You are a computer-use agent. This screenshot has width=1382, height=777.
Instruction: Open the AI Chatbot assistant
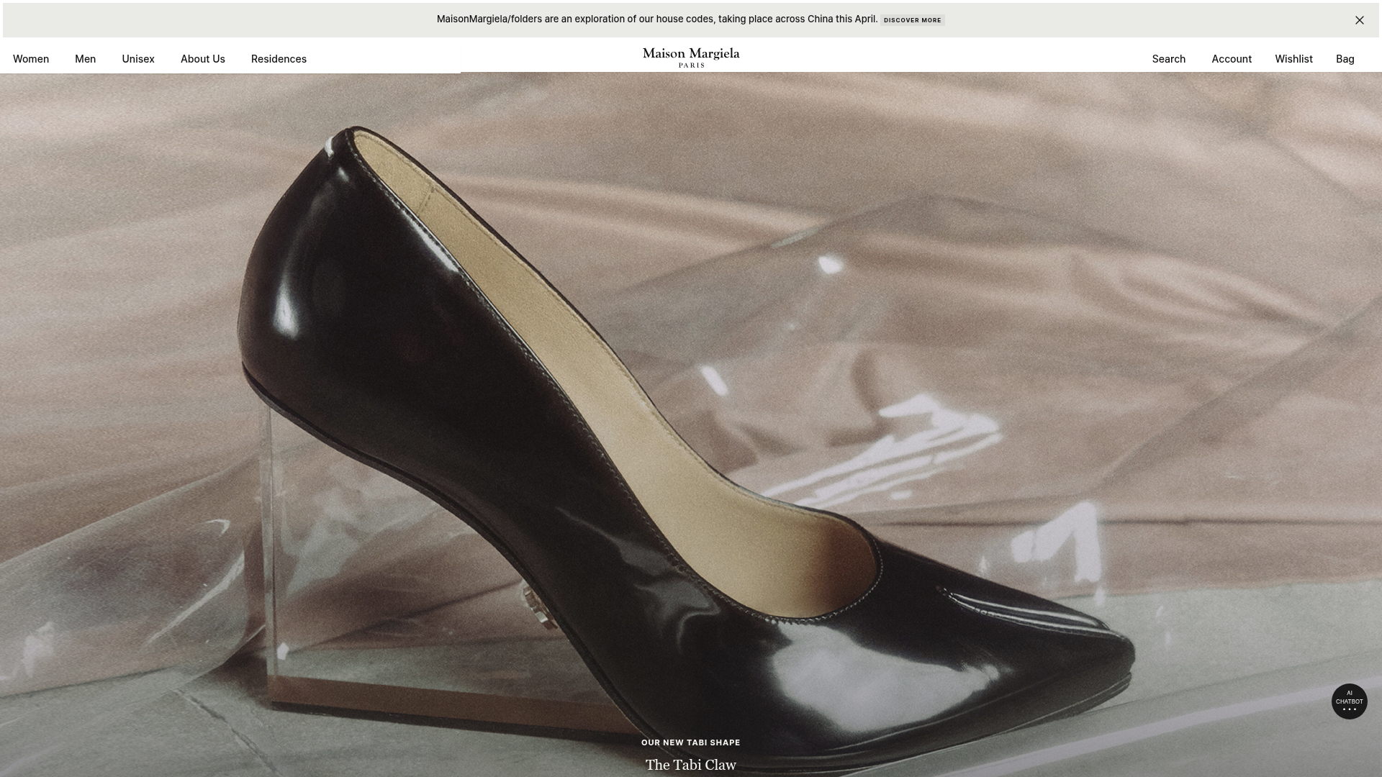pyautogui.click(x=1349, y=701)
